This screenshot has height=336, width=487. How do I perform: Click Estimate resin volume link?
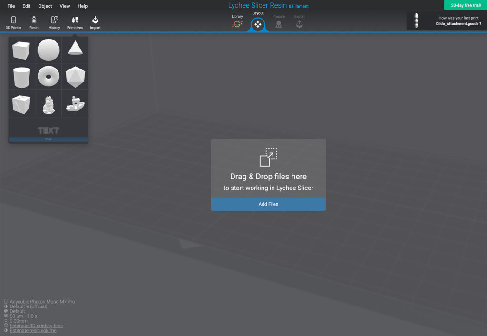pos(33,330)
